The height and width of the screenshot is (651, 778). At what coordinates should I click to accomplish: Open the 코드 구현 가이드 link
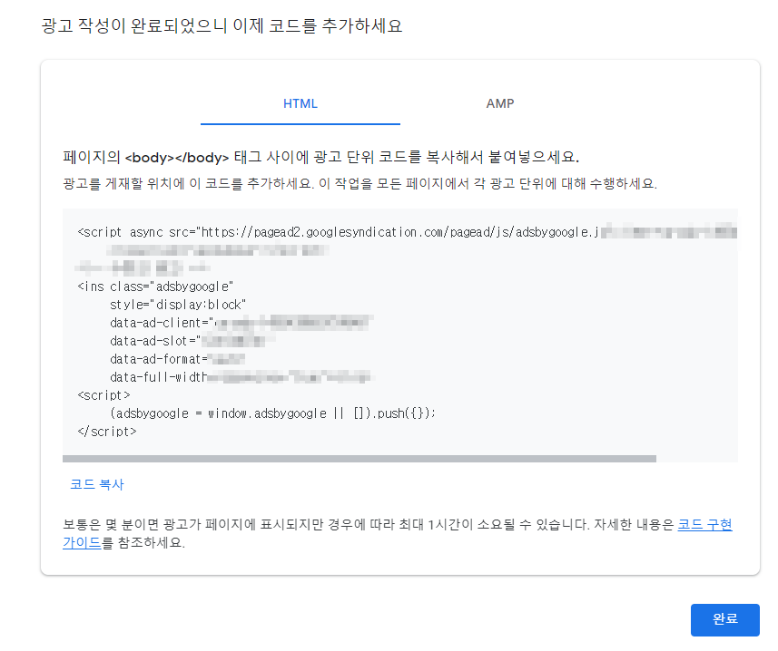[x=704, y=525]
